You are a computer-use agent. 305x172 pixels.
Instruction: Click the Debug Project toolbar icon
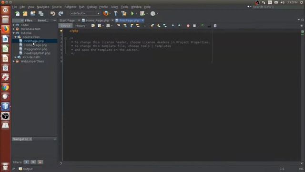point(142,13)
